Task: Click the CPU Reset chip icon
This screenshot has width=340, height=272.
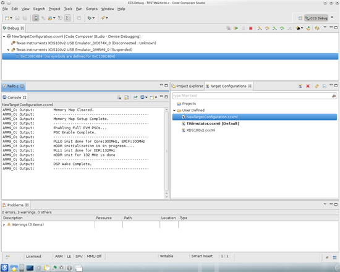Action: [x=298, y=28]
